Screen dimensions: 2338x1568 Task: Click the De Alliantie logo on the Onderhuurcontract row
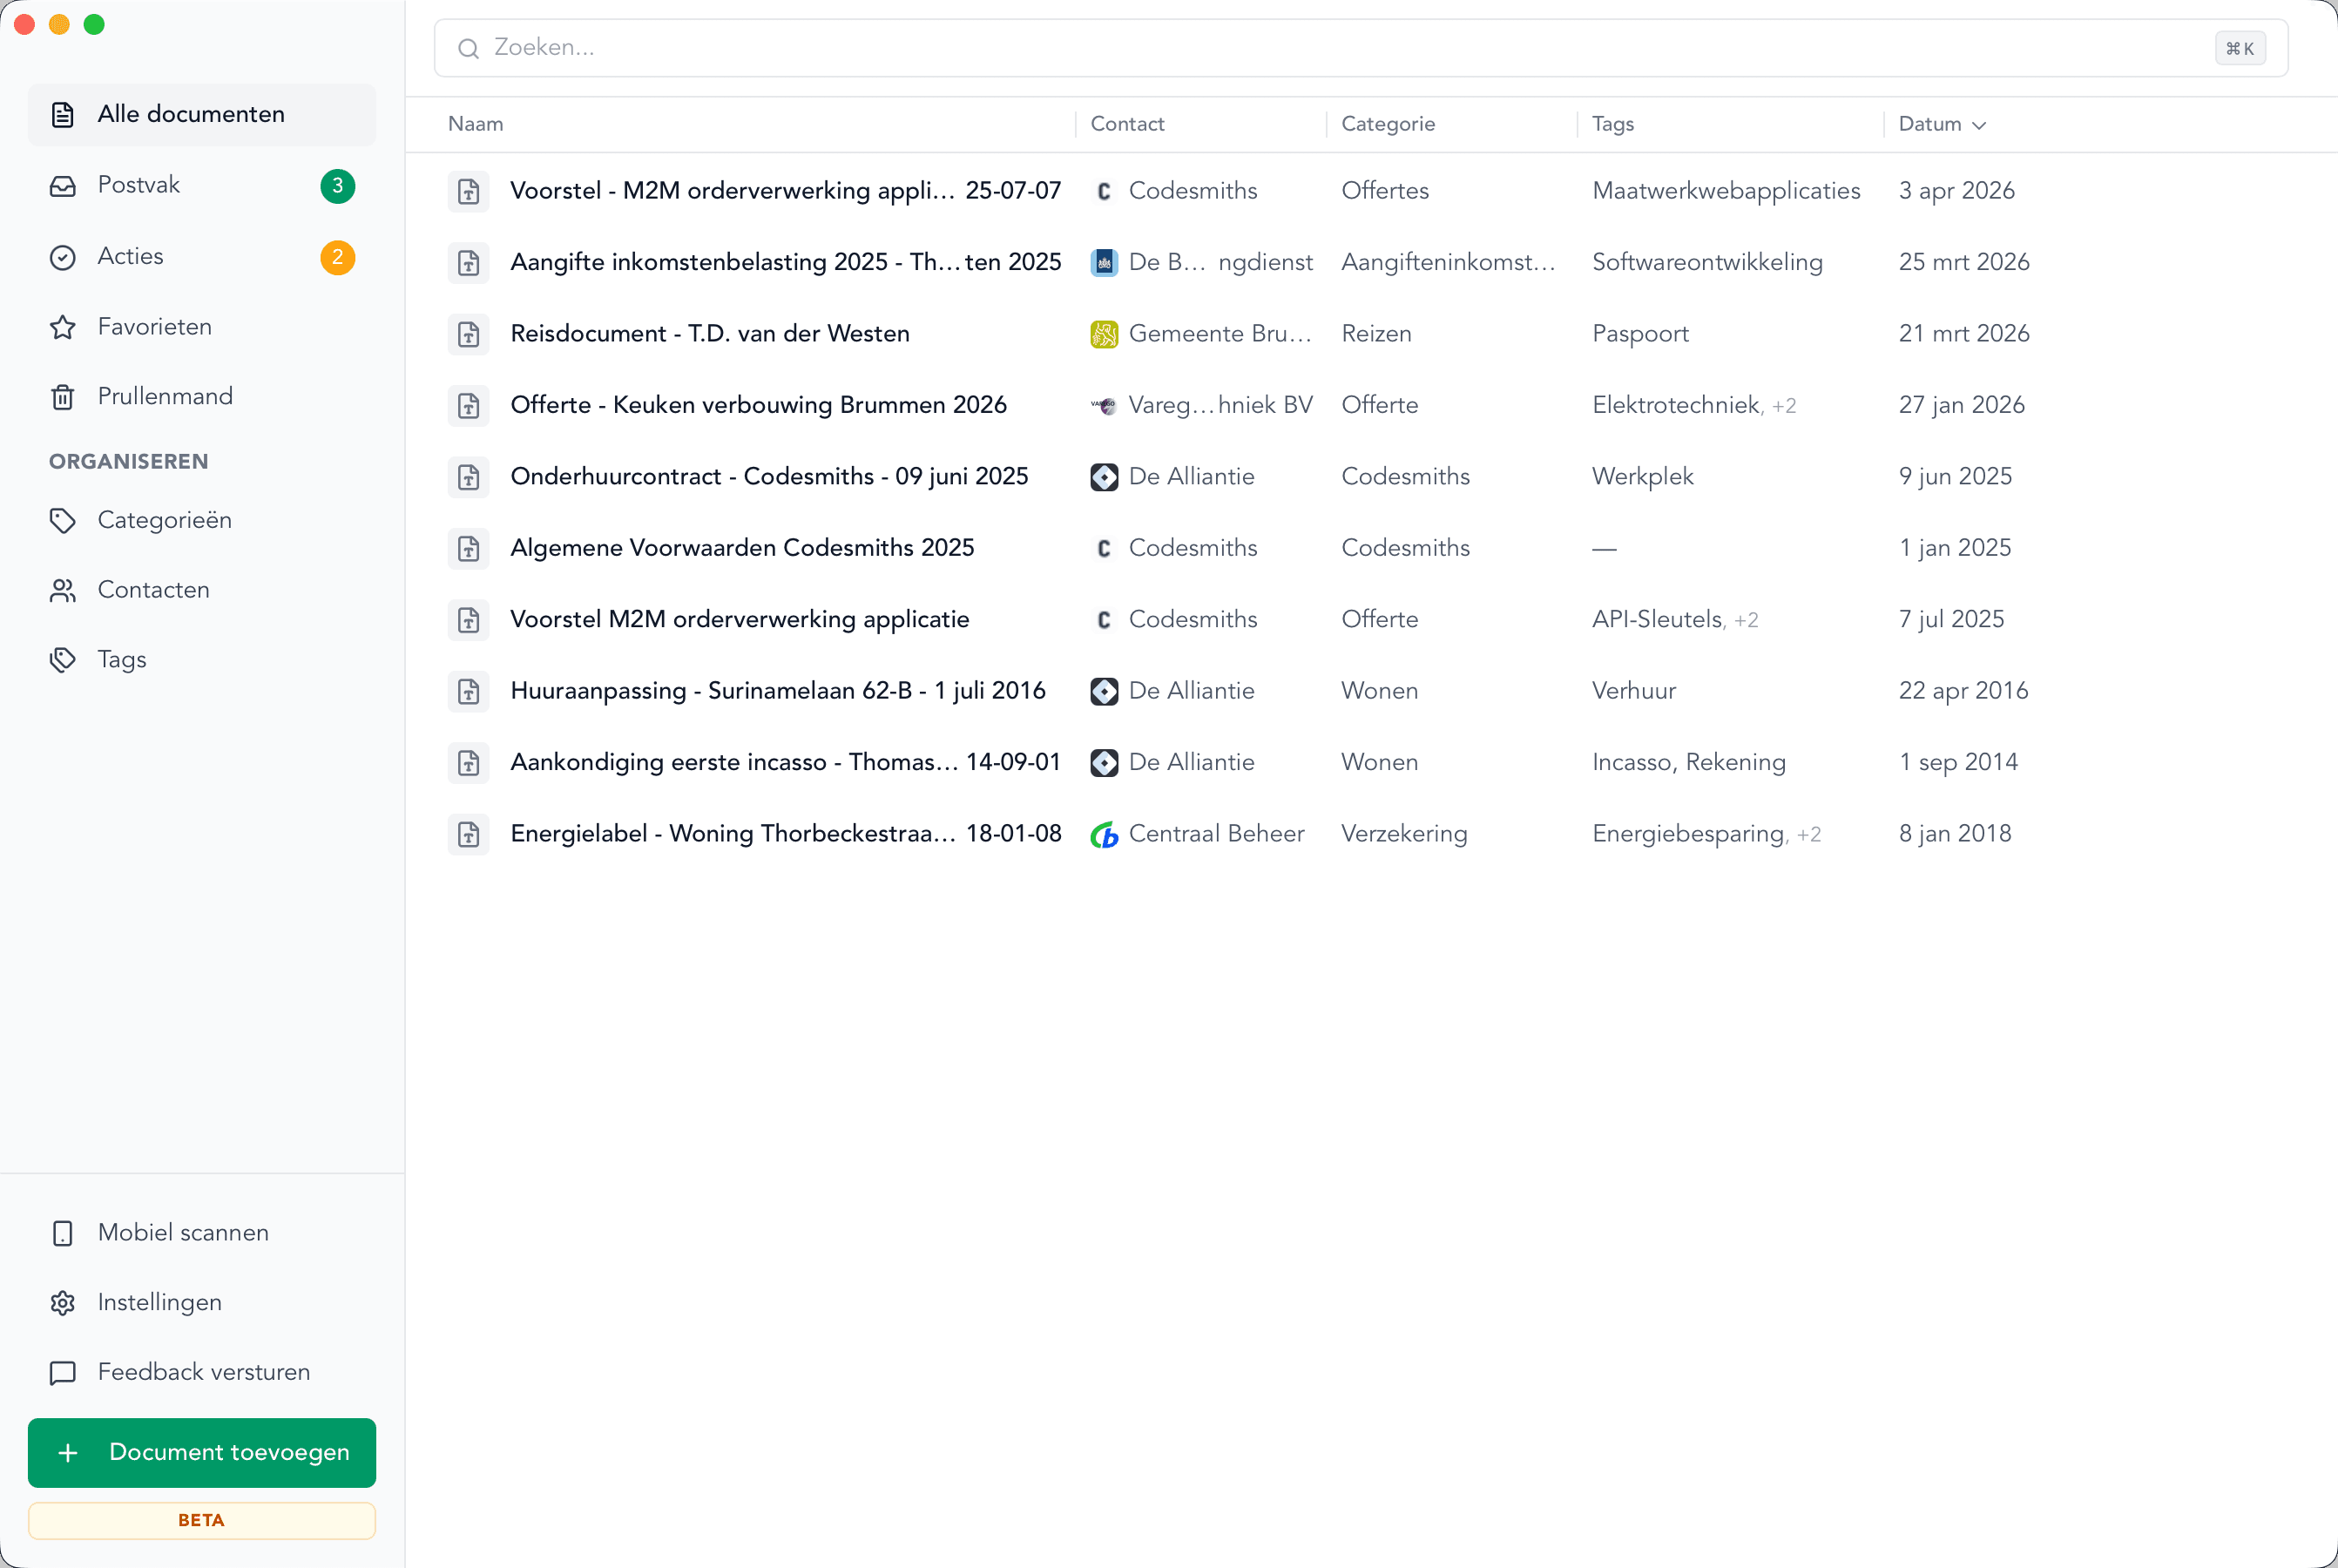click(x=1104, y=477)
